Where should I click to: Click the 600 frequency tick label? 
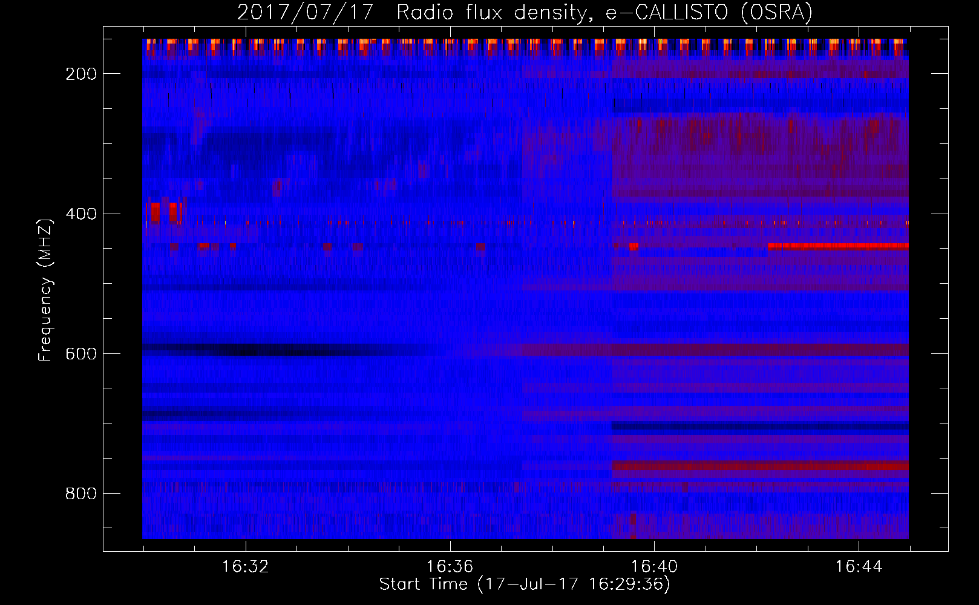pyautogui.click(x=81, y=354)
